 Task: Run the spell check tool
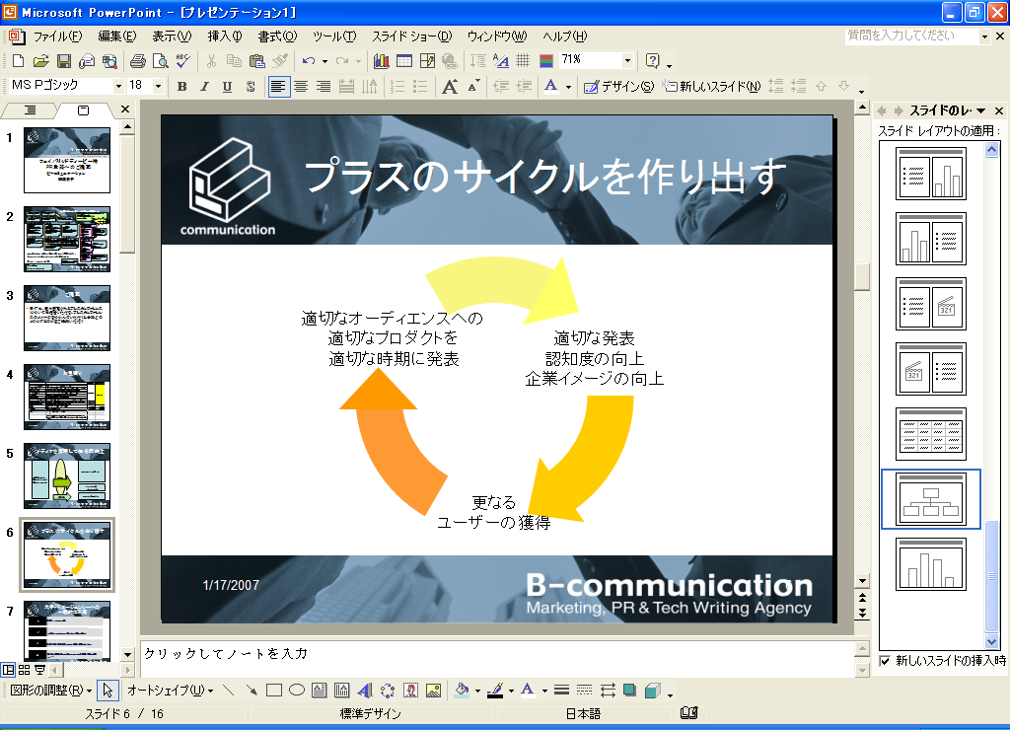pos(182,61)
